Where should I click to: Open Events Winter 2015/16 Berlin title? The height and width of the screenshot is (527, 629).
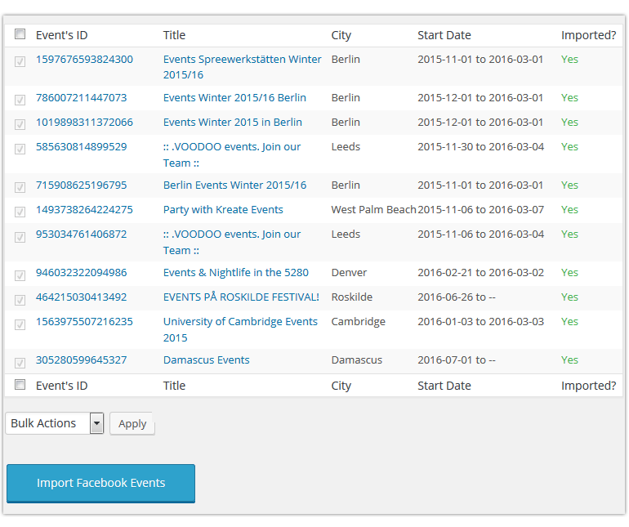(234, 97)
